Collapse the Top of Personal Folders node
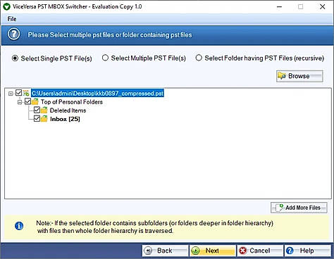Image resolution: width=334 pixels, height=259 pixels. (20, 102)
